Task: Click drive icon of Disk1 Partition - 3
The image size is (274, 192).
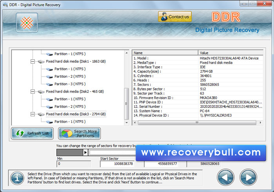Action: tap(49, 84)
